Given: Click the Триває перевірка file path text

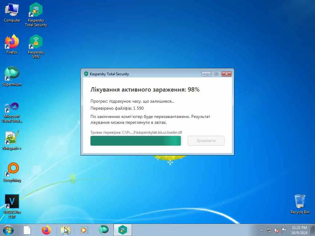Looking at the screenshot, I should (136, 132).
